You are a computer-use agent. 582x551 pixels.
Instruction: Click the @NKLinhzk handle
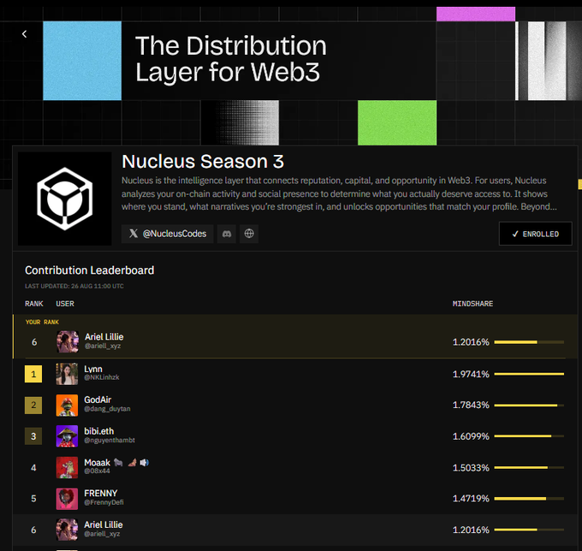pos(102,377)
